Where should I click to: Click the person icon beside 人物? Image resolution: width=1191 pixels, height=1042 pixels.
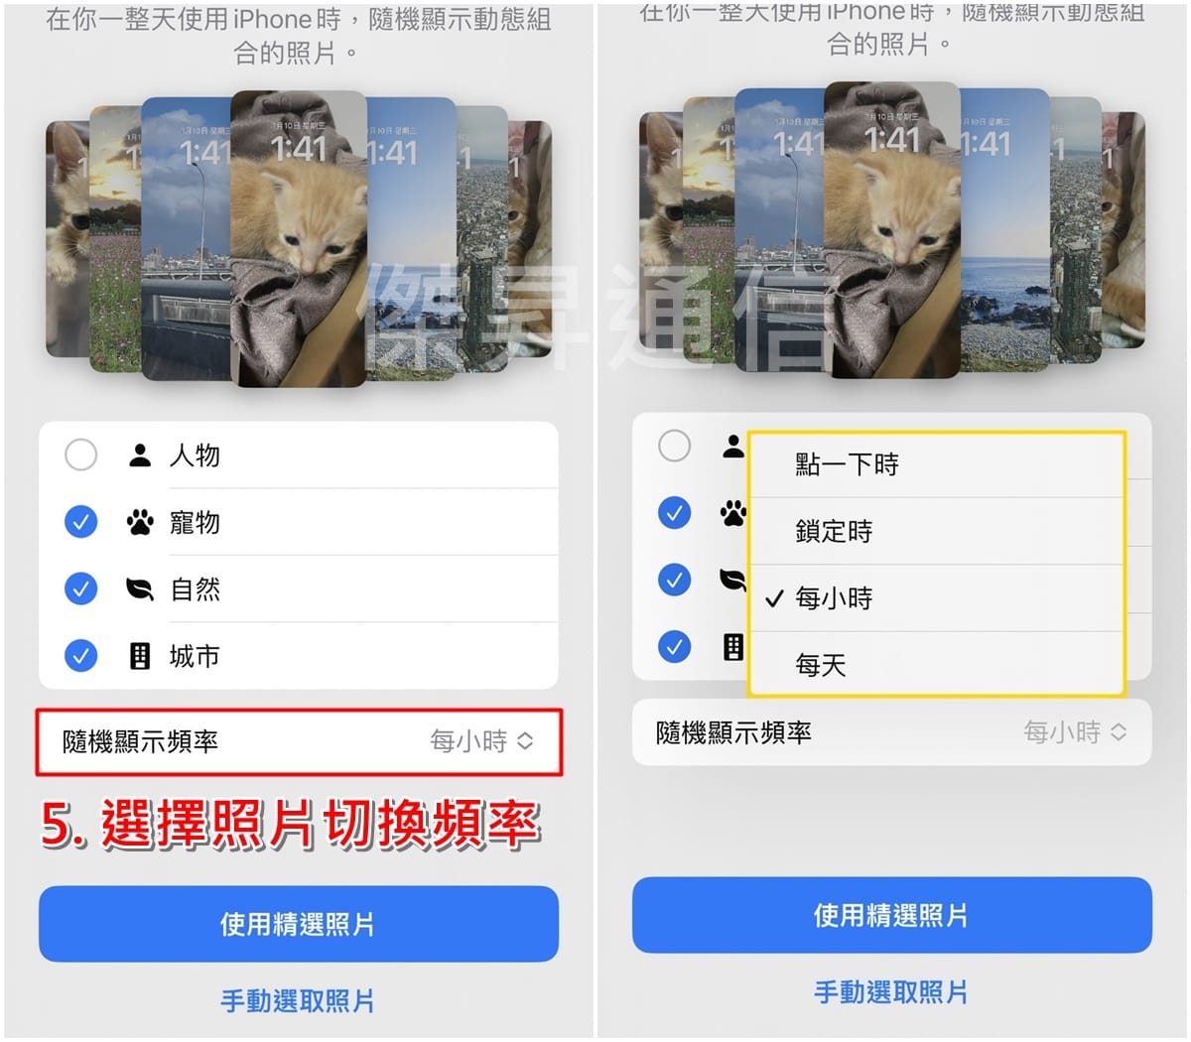pyautogui.click(x=140, y=456)
